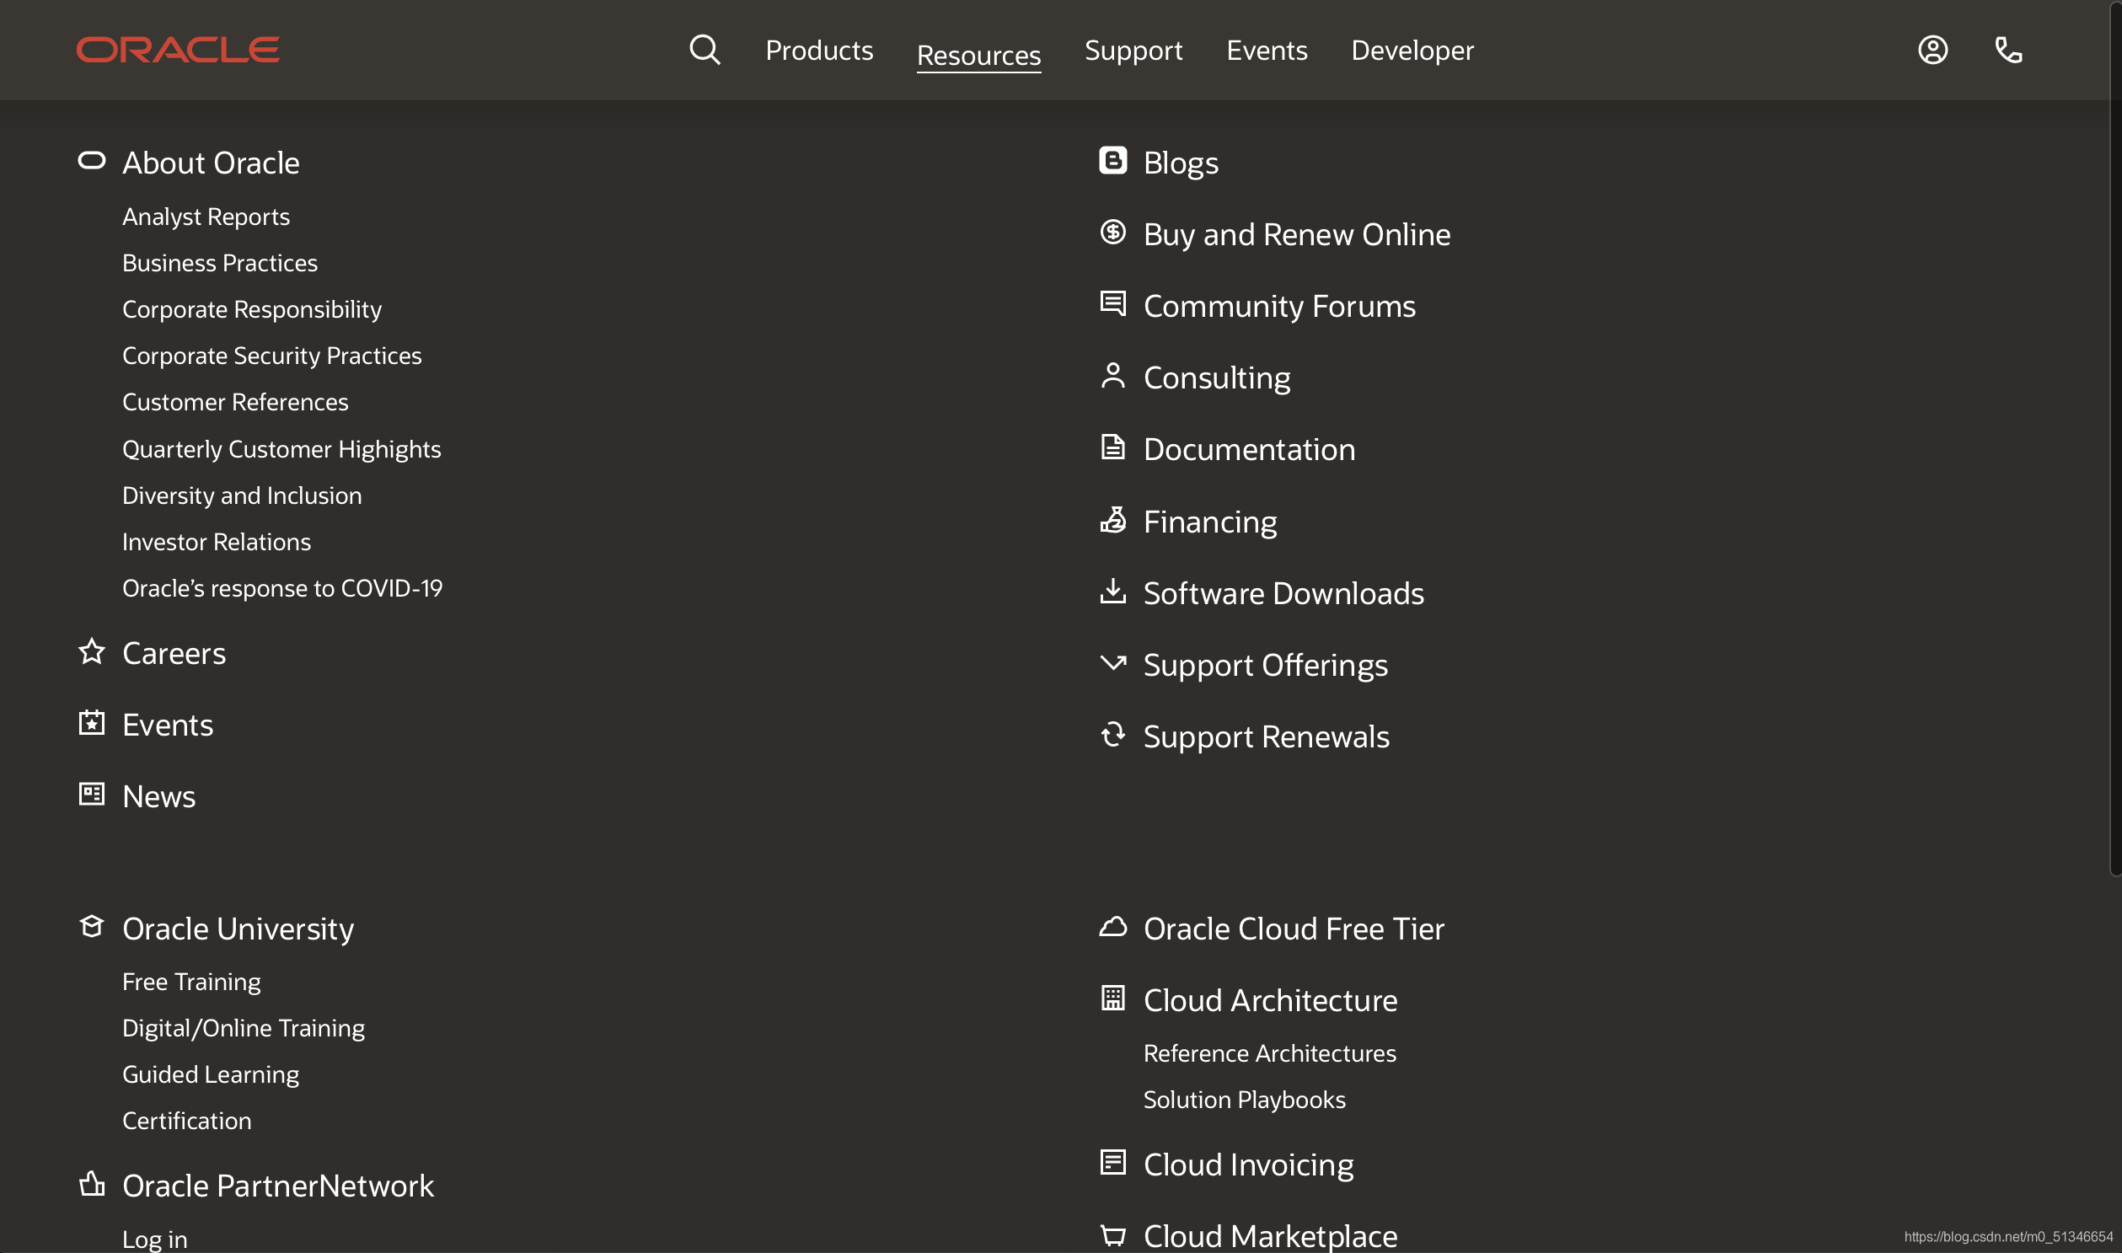The height and width of the screenshot is (1253, 2122).
Task: Click the Cloud Marketplace cart icon
Action: tap(1112, 1235)
